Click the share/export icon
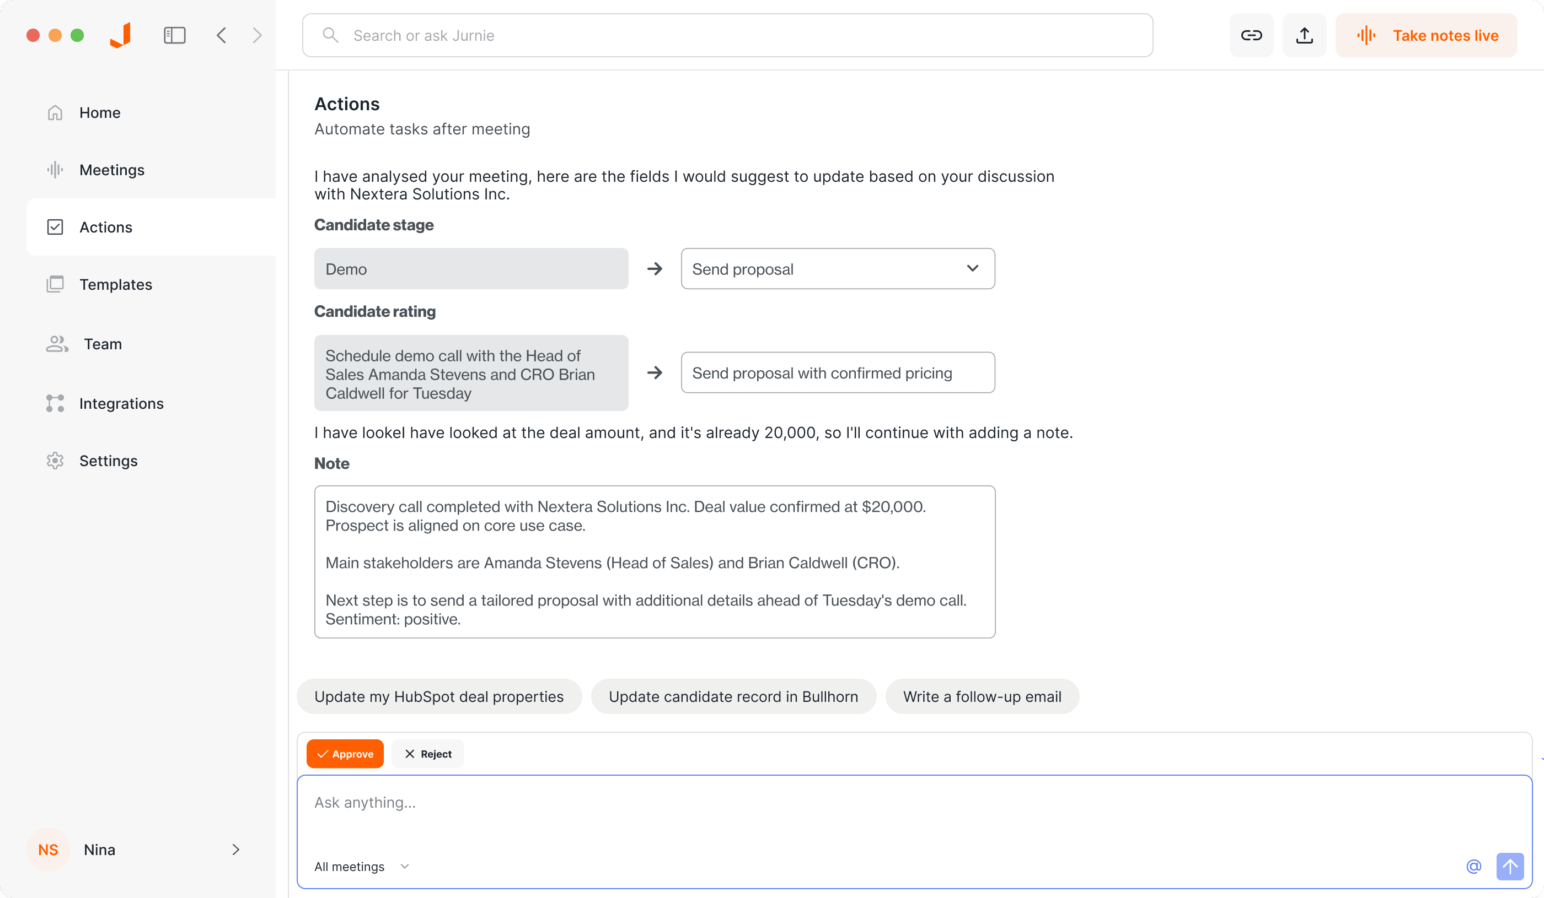Screen dimensions: 1544x898 (1304, 35)
